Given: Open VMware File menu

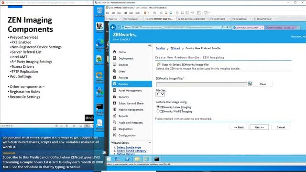Looking at the screenshot, I should coord(108,13).
